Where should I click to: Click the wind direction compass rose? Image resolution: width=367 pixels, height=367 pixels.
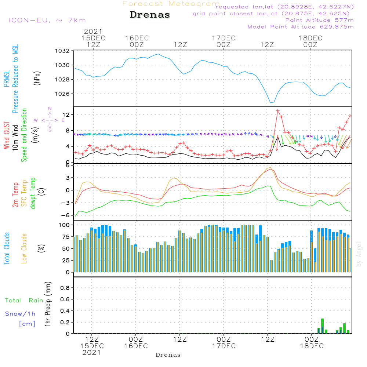tap(50, 120)
